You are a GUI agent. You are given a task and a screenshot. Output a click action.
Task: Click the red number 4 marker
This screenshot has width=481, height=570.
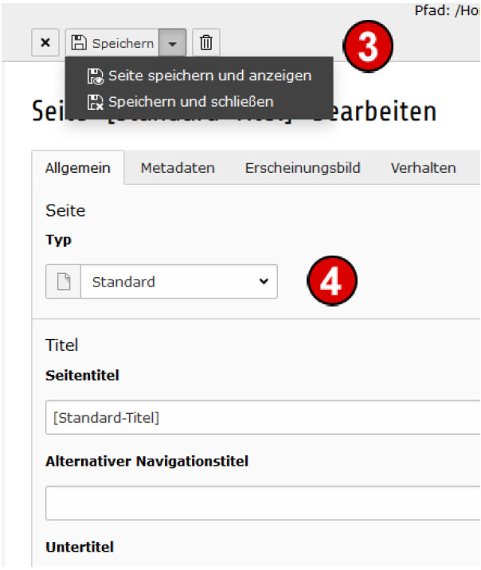332,281
